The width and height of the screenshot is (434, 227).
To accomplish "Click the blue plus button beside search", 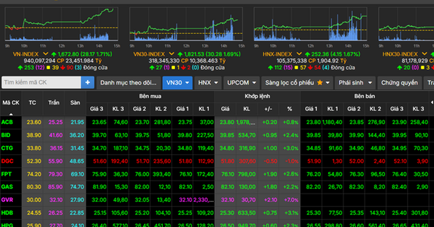I will tap(88, 83).
